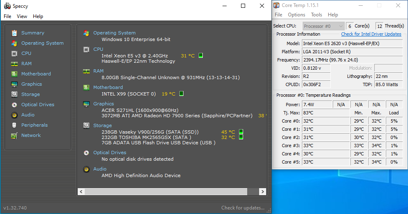
Task: Click the green indicator beside 32 °C Toshiba temperature
Action: (241, 137)
